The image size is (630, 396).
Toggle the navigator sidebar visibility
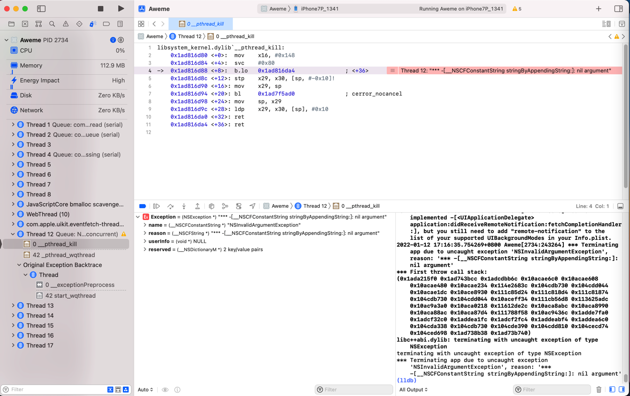[x=41, y=9]
